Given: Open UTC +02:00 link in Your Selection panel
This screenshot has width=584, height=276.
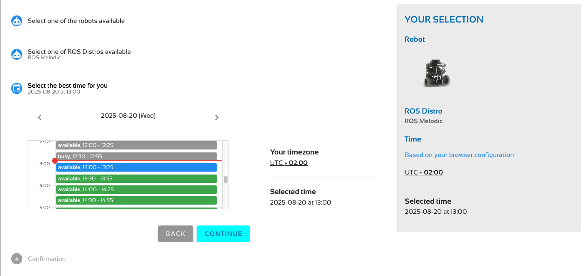Looking at the screenshot, I should (x=424, y=172).
